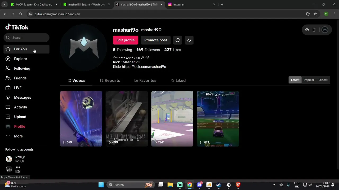Focus the TikTok search field
The width and height of the screenshot is (339, 190).
click(26, 37)
